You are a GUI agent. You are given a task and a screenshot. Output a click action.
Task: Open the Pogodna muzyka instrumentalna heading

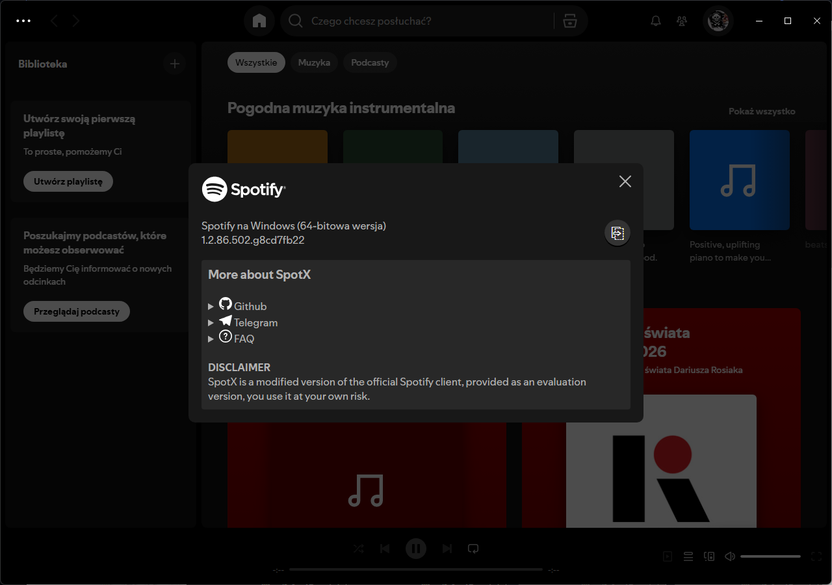(341, 108)
